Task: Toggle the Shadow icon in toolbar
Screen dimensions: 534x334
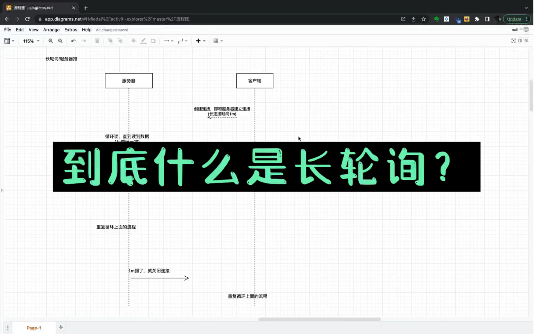Action: (153, 41)
